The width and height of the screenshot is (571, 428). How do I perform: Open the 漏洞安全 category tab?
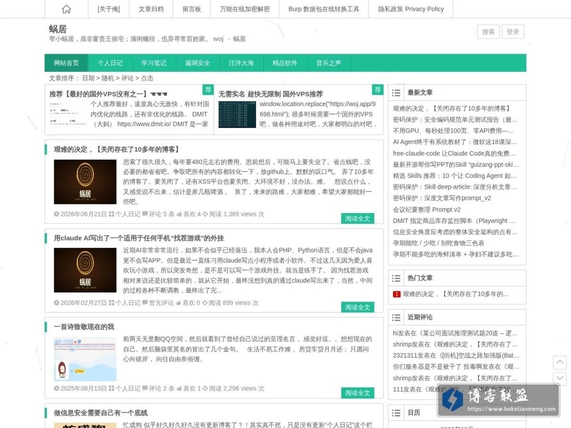tap(197, 63)
